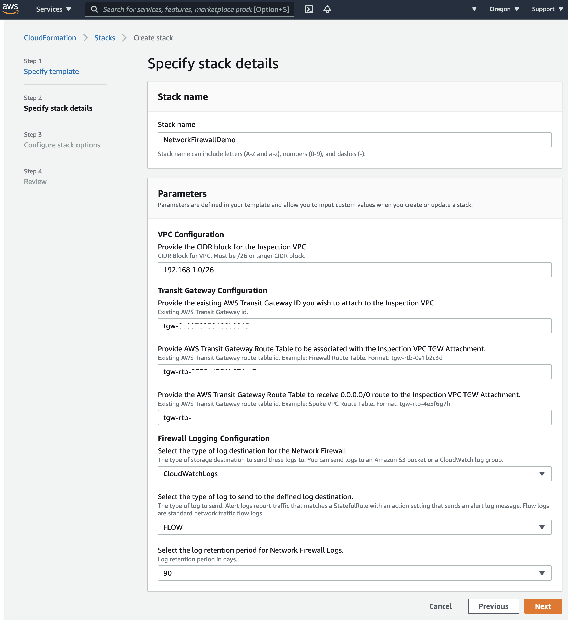Image resolution: width=568 pixels, height=620 pixels.
Task: Open the Stacks breadcrumb link
Action: click(x=105, y=38)
